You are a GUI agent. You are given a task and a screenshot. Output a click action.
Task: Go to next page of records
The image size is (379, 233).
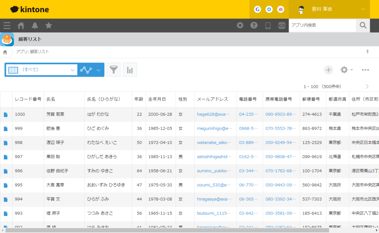click(x=367, y=86)
